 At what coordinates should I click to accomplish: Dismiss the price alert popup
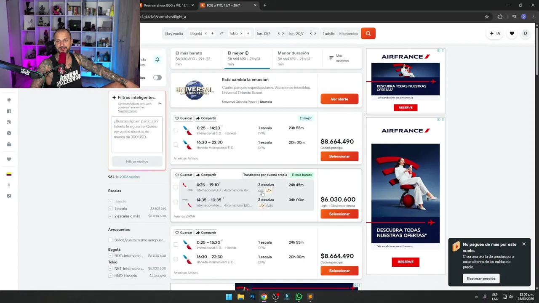point(524,244)
